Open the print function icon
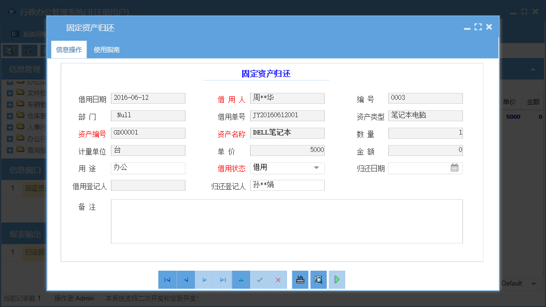The height and width of the screenshot is (307, 546). tap(300, 280)
